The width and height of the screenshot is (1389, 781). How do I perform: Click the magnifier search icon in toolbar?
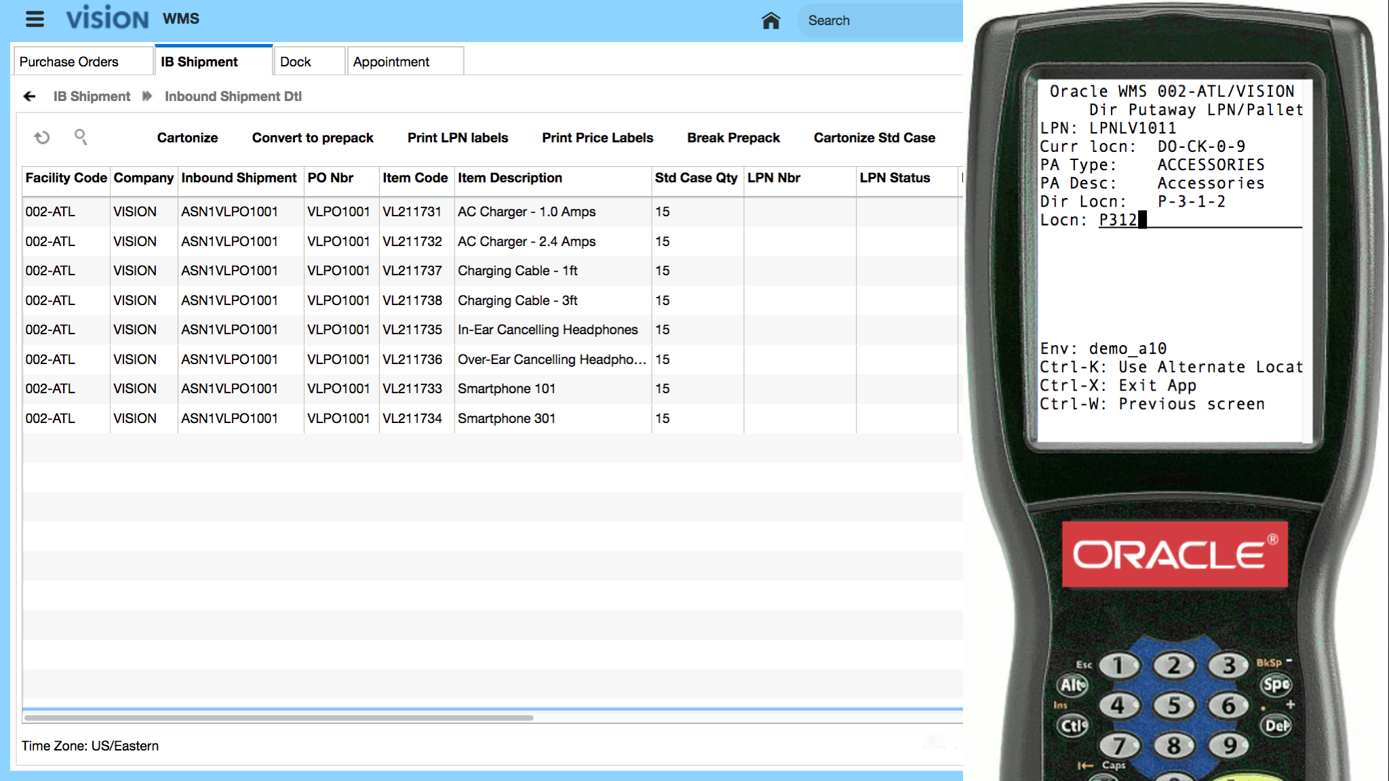pos(81,137)
